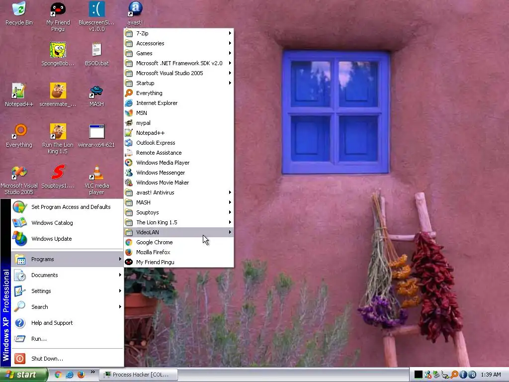This screenshot has height=382, width=509.
Task: Open Everything from the Programs menu
Action: tap(178, 93)
